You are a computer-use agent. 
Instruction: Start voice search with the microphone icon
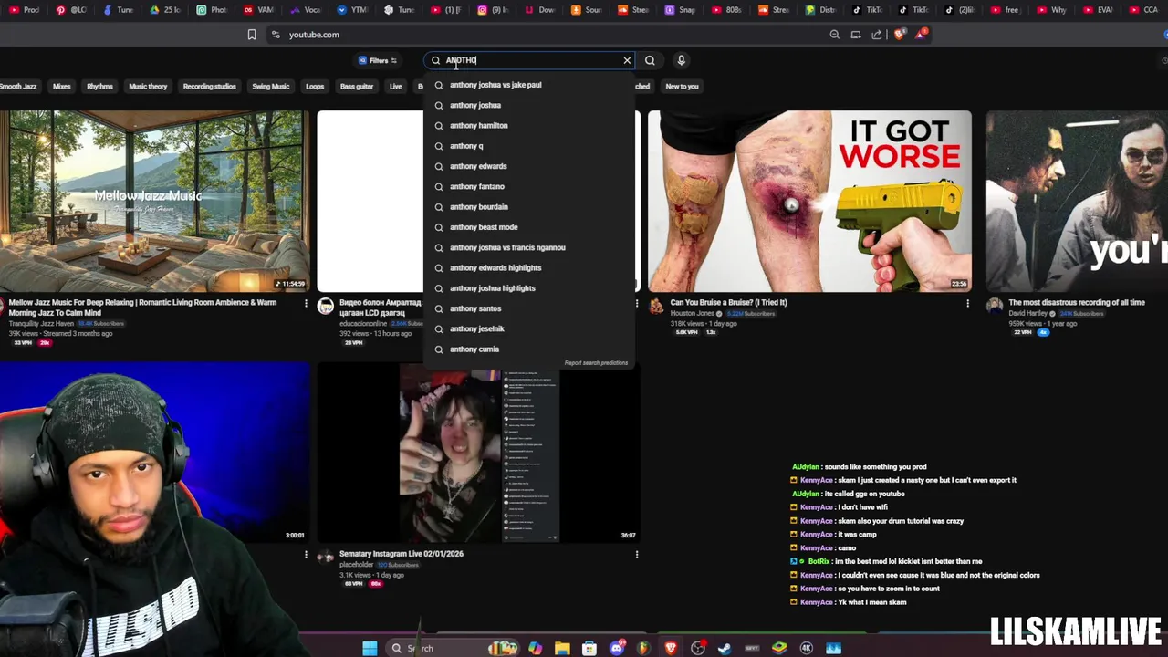[x=681, y=60]
